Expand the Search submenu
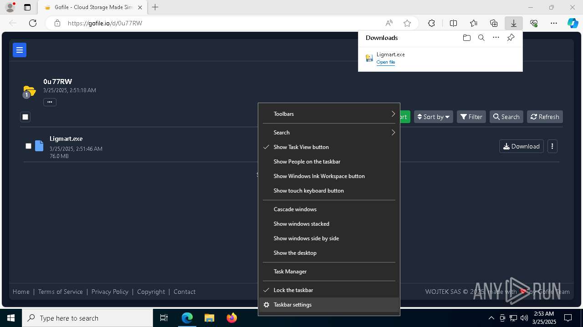 click(x=329, y=133)
